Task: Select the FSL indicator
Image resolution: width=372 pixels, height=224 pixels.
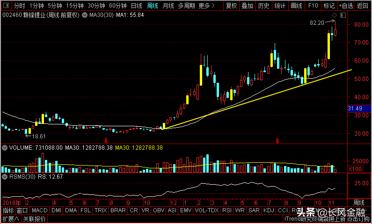Action: pos(86,210)
